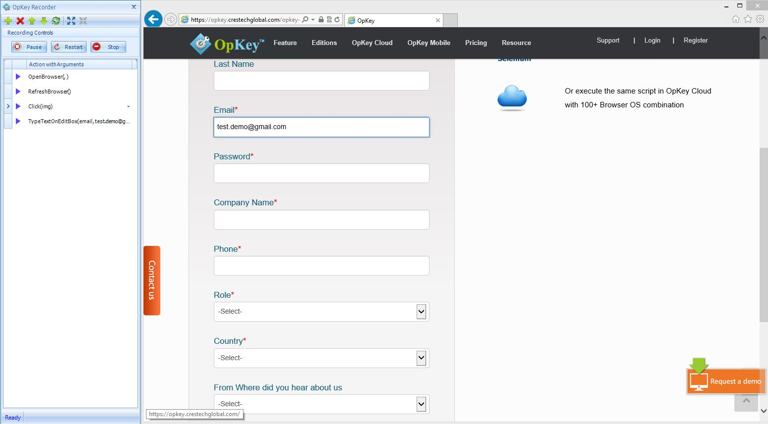The image size is (768, 424).
Task: Stop the recording
Action: (108, 47)
